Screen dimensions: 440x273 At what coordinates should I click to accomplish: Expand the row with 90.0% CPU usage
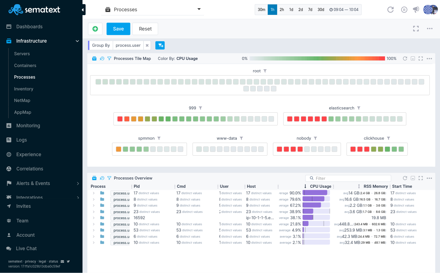(94, 193)
